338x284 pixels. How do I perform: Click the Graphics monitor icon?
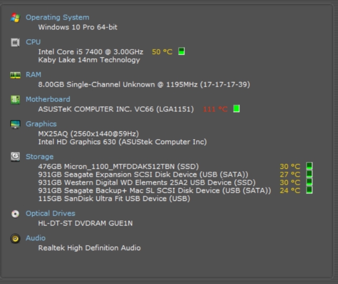tap(15, 124)
